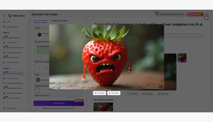This screenshot has width=213, height=122.
Task: Click the hamburger menu icon beside Vidnoz Gen
Action: [x=4, y=16]
